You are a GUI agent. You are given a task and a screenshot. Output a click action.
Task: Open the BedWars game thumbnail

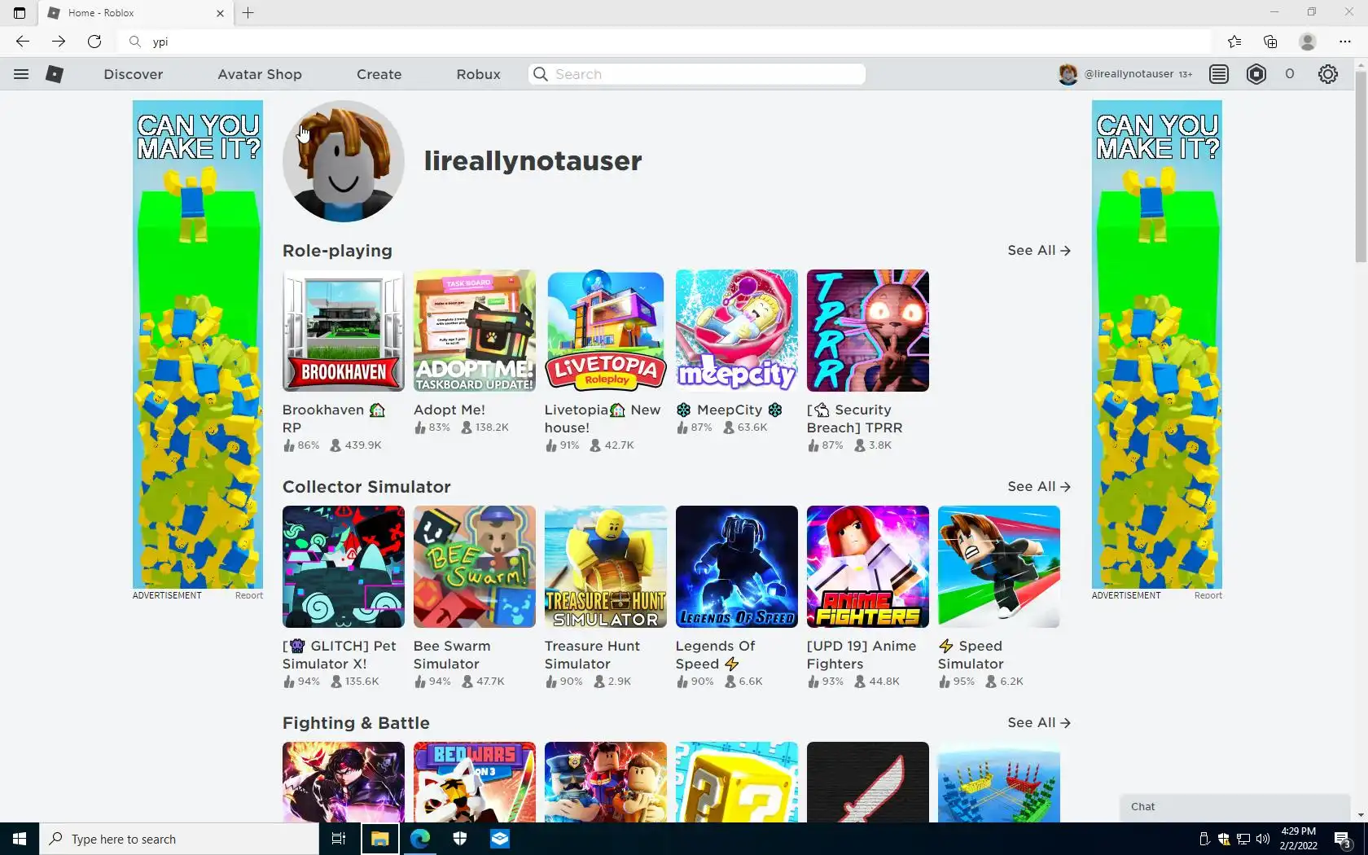[x=475, y=782]
